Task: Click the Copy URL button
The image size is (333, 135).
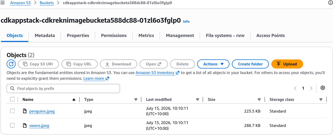Action: (79, 64)
